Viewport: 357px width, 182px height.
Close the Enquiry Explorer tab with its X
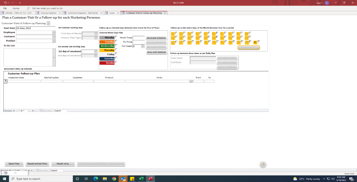coord(60,13)
